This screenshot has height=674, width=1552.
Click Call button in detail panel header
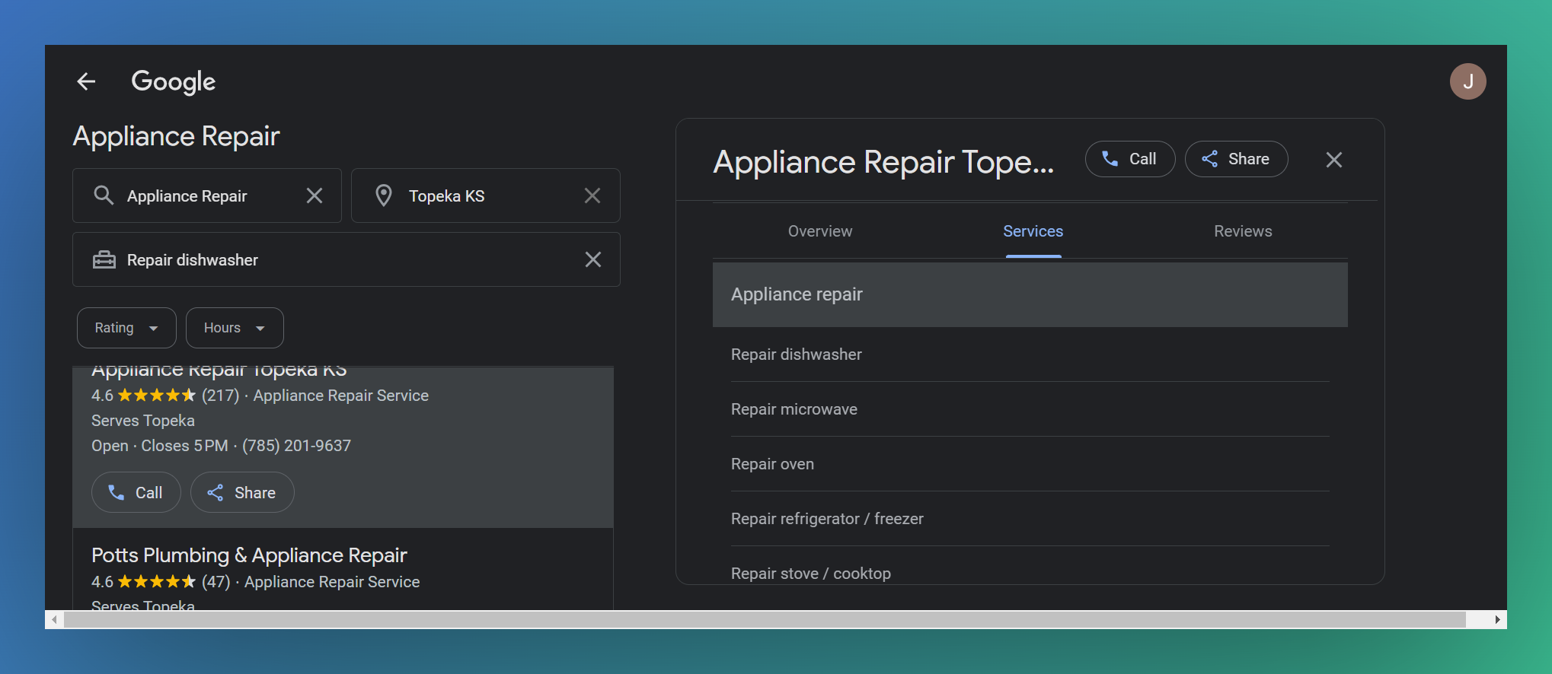coord(1130,159)
